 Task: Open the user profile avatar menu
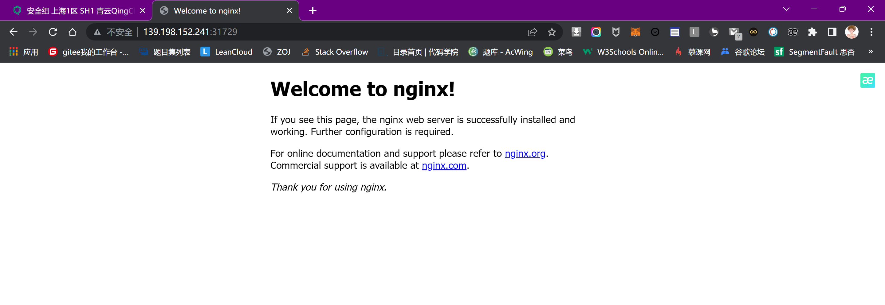coord(852,32)
